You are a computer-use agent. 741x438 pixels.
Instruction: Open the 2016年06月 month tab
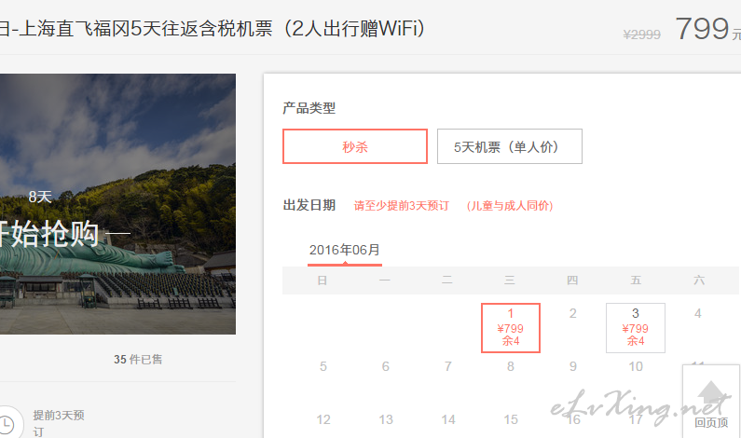[345, 250]
